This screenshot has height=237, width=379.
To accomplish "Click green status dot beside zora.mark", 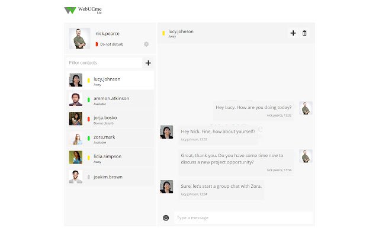I will coord(89,138).
